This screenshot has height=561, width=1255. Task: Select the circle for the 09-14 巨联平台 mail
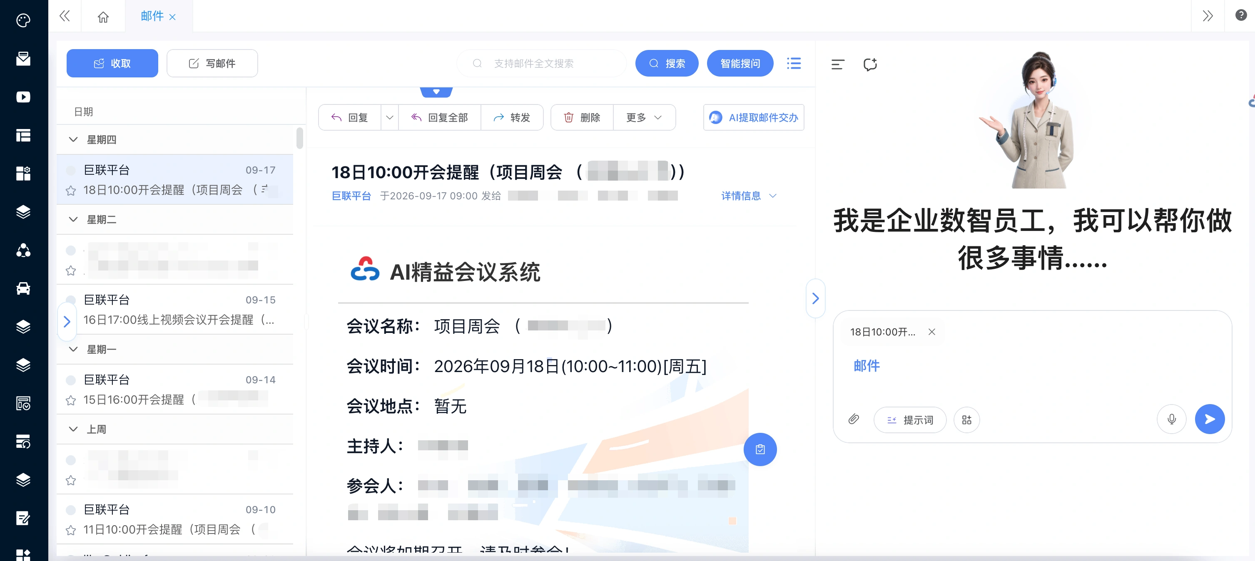[x=71, y=380]
